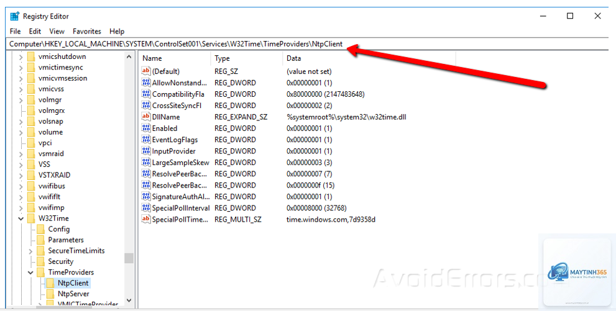Click the AllowNonstand... DWORD value icon
Screen dimensions: 616x311
tap(146, 83)
